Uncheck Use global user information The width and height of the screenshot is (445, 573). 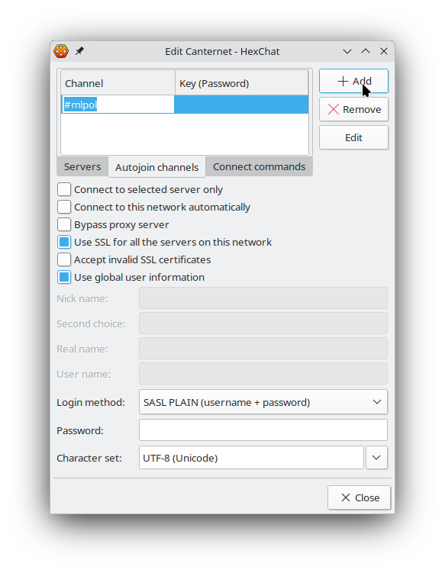point(64,278)
